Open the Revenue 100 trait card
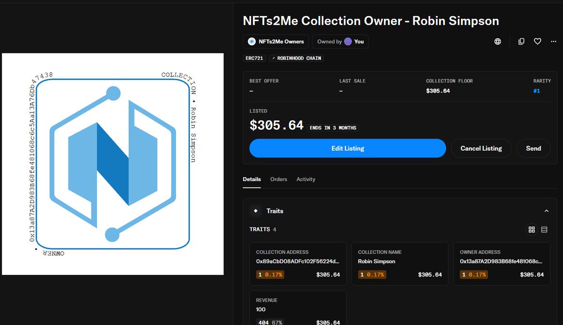Screen dimensions: 563x325 pyautogui.click(x=298, y=308)
